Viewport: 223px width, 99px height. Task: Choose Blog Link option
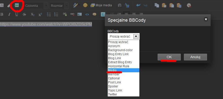(123, 58)
